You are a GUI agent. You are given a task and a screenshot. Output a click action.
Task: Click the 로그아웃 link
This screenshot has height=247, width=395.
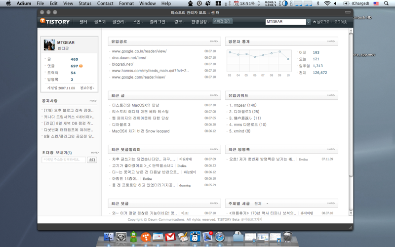(340, 22)
